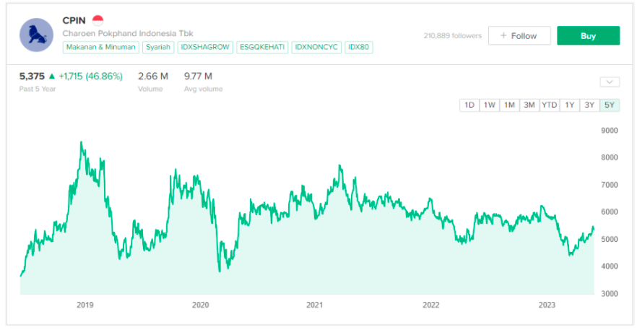
Task: Click the 9.77 M average volume value
Action: coord(198,76)
